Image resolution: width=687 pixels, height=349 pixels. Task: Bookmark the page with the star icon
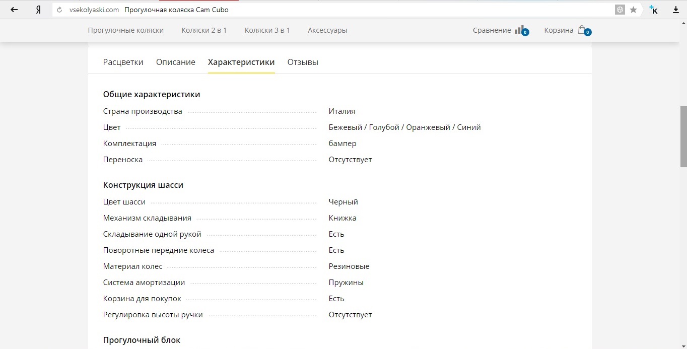pyautogui.click(x=633, y=10)
